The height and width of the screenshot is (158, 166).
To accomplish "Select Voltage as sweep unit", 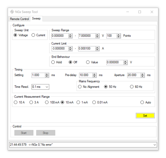I will click(21, 35).
